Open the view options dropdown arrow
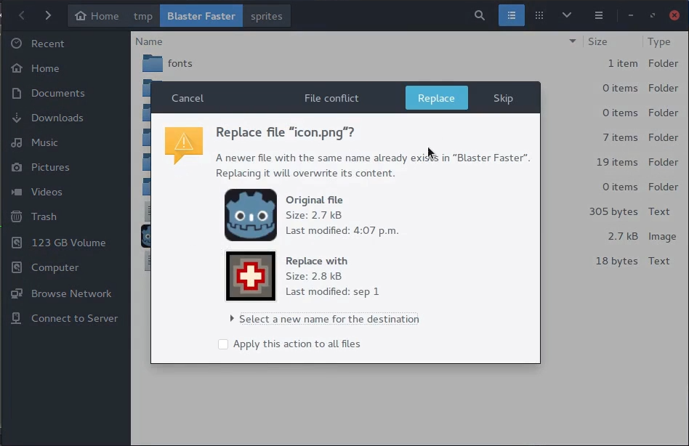Viewport: 689px width, 446px height. 567,16
